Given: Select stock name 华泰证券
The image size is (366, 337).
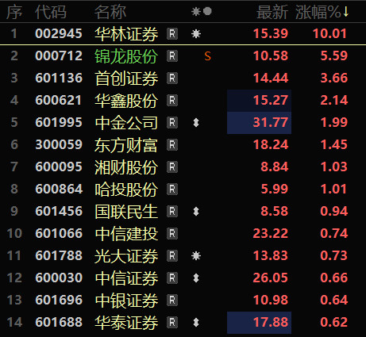Looking at the screenshot, I should point(126,323).
